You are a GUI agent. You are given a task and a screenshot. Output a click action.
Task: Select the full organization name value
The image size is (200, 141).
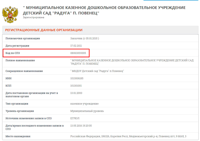(132, 62)
